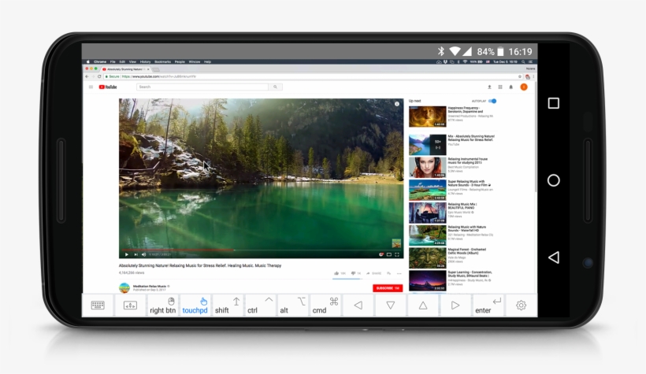Click the Chrome reload button
The height and width of the screenshot is (374, 646).
[99, 76]
